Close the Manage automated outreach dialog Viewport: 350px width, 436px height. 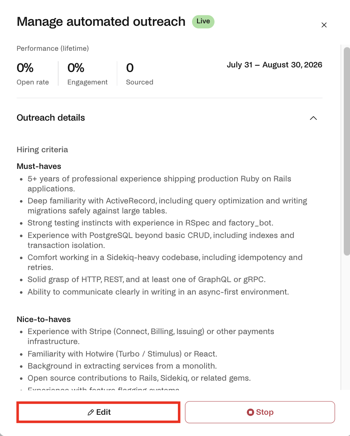(324, 25)
